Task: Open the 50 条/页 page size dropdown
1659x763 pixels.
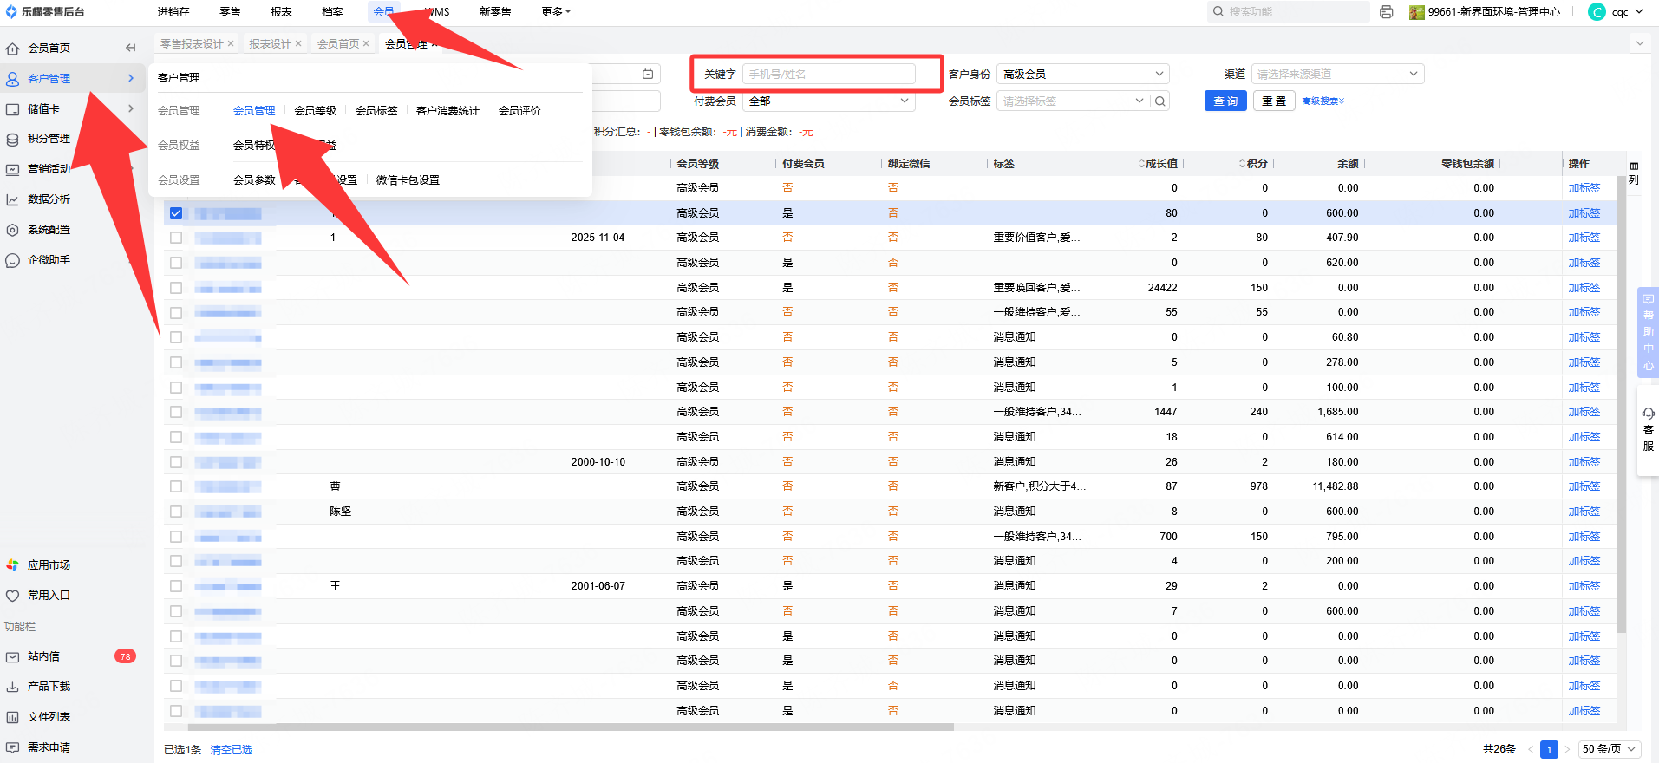Action: pos(1610,749)
